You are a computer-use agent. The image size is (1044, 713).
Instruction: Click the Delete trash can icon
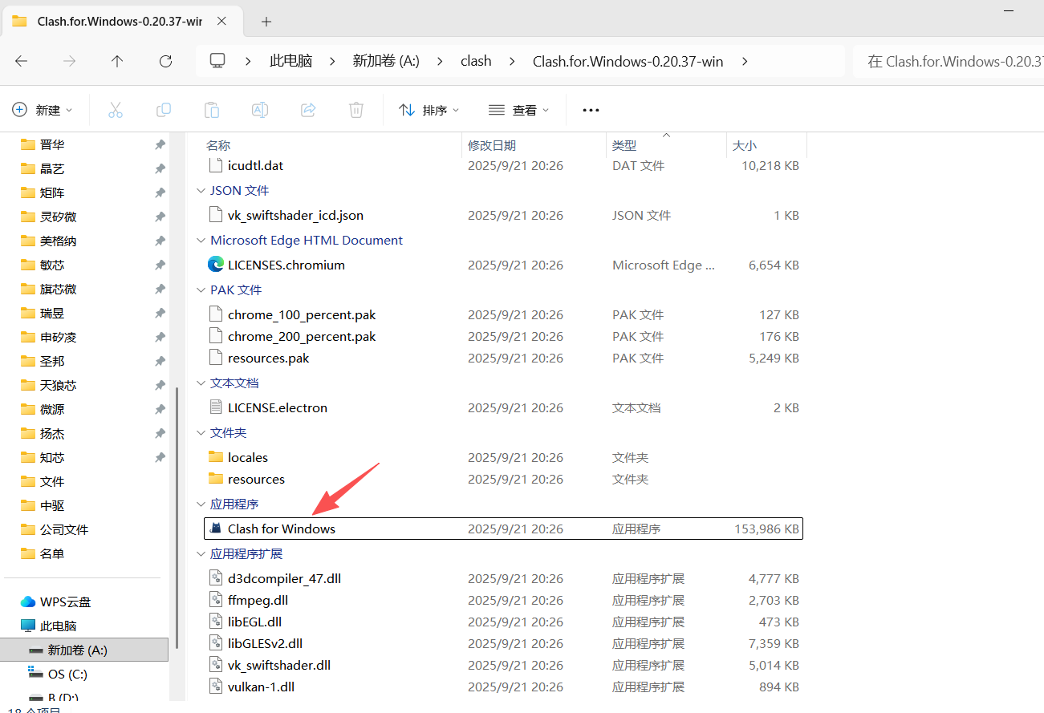(356, 110)
